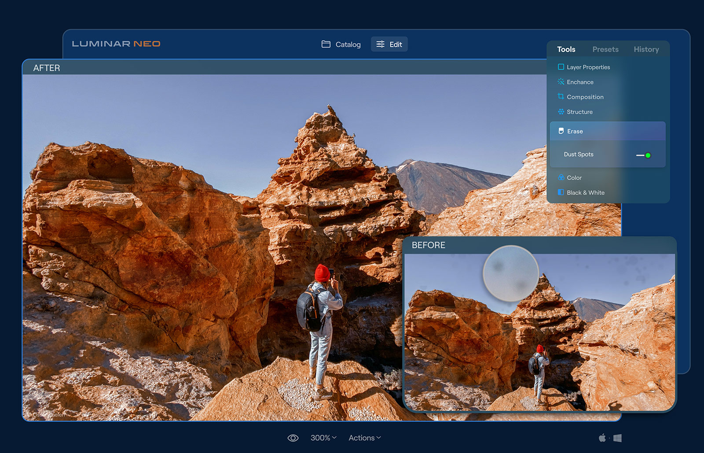The image size is (704, 453).
Task: Switch to the Presets tab
Action: 605,49
